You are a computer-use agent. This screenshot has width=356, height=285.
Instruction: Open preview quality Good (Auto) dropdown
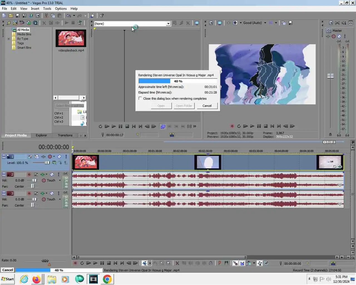coord(265,23)
